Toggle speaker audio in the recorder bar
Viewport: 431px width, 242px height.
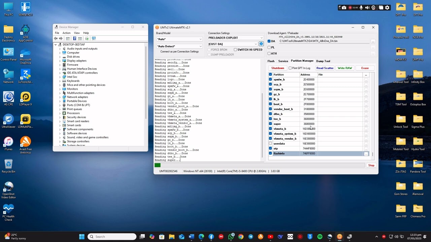367,7
